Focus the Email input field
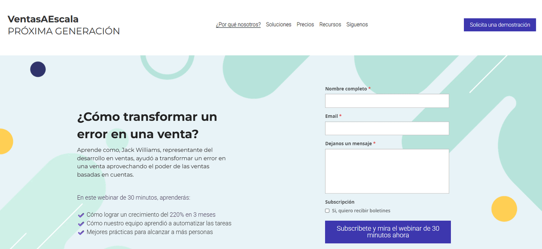 387,128
